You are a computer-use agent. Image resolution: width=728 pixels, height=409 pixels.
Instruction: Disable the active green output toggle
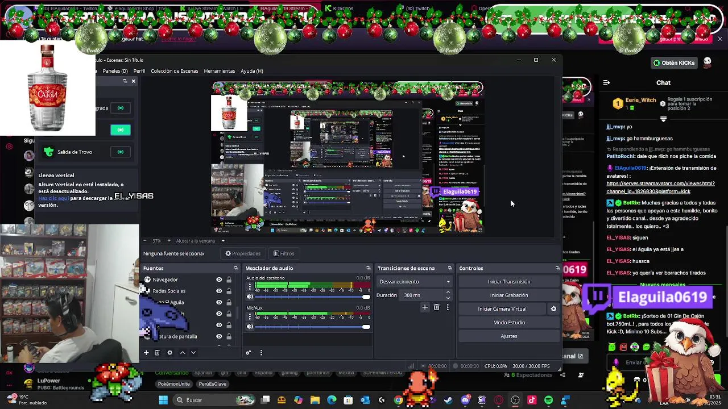pos(121,130)
